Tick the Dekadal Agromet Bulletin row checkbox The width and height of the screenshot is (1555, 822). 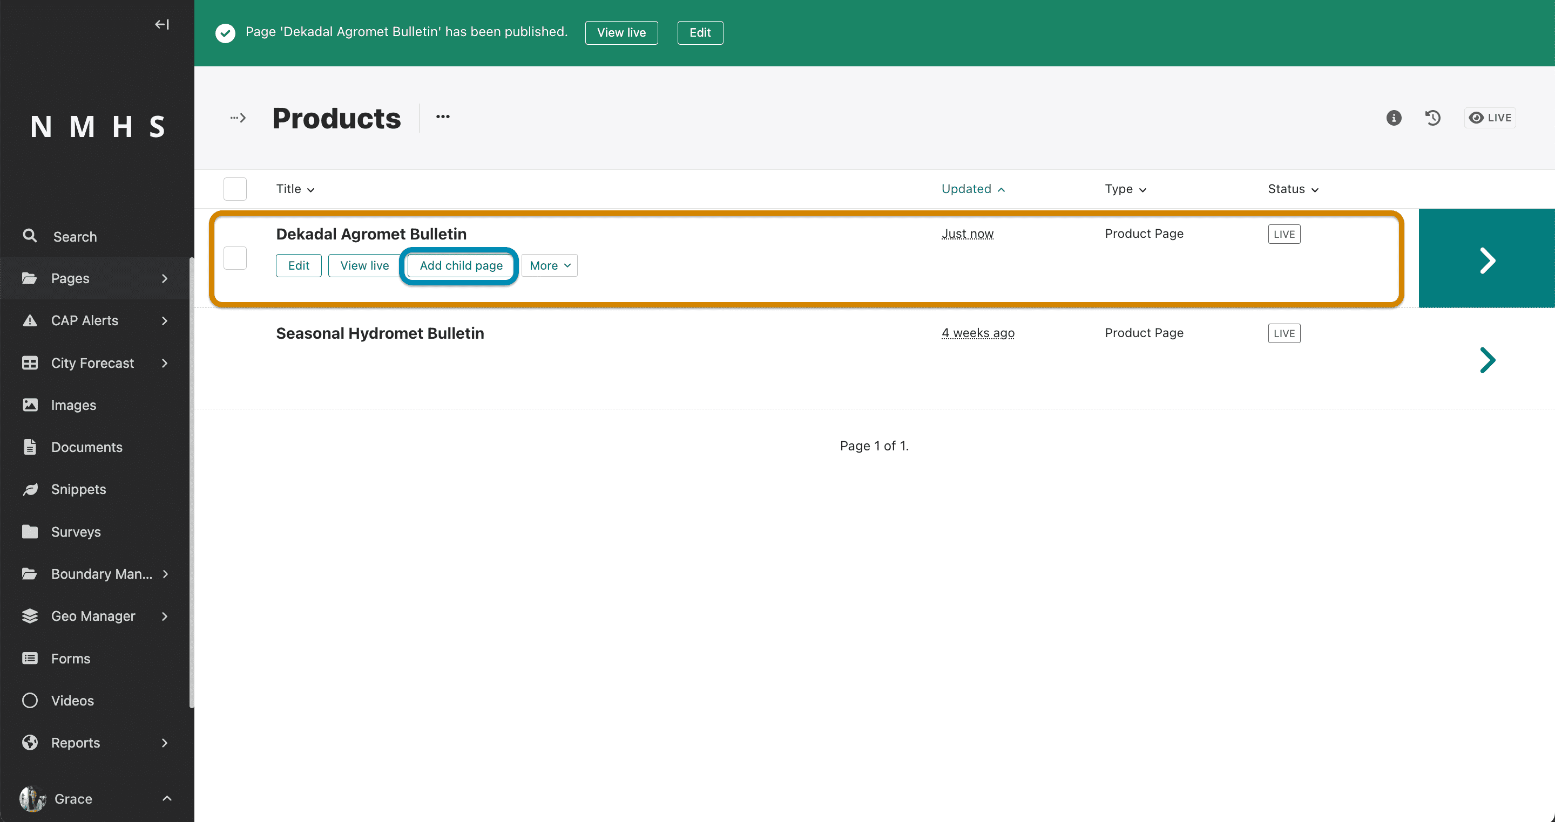click(x=235, y=258)
